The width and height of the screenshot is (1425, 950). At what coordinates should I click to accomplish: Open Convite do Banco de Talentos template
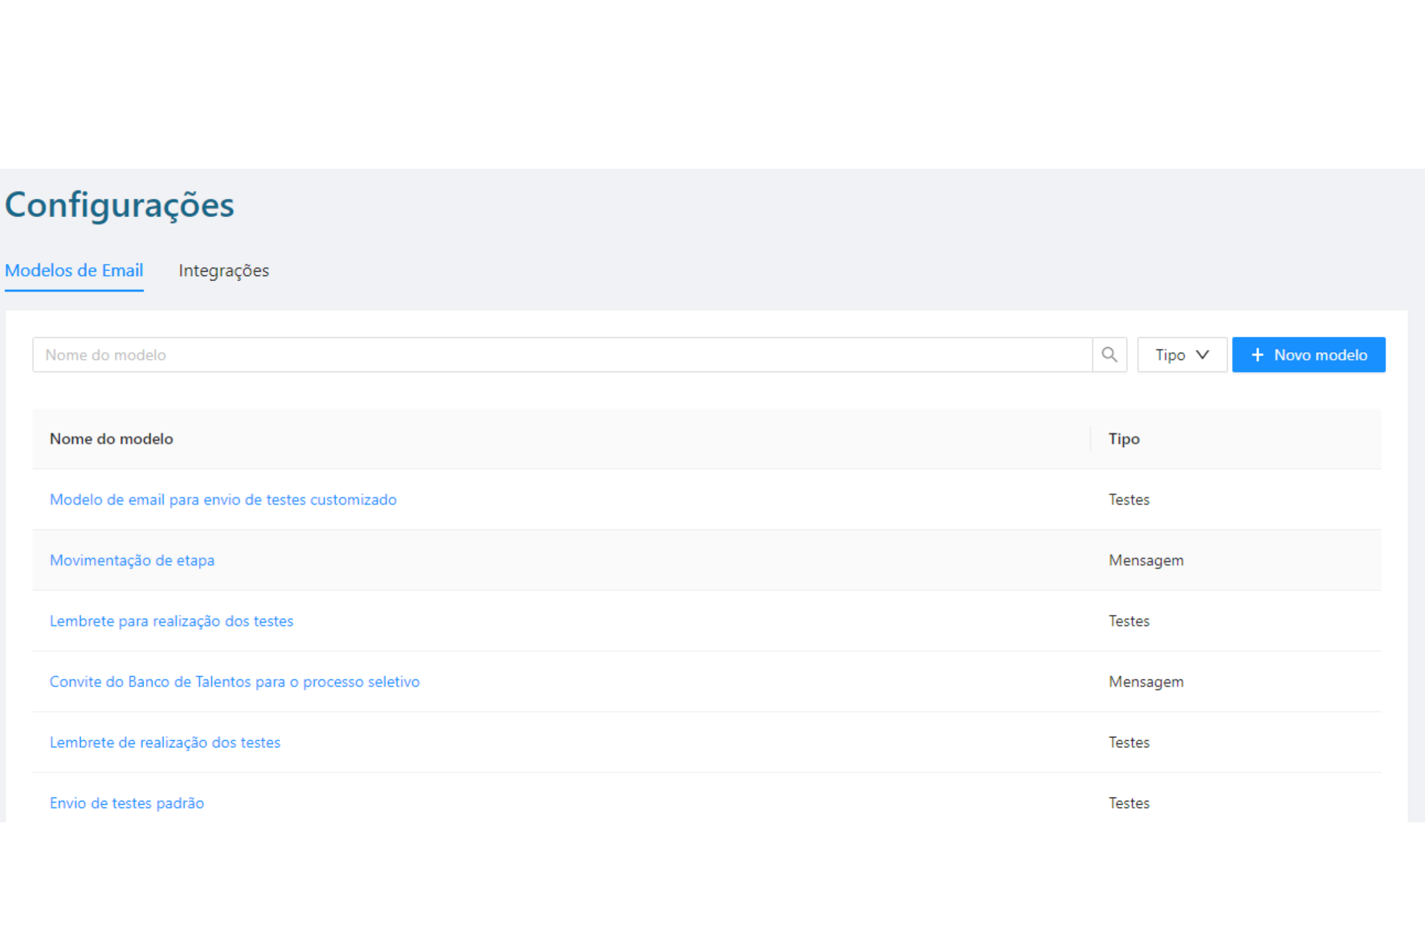pyautogui.click(x=234, y=681)
